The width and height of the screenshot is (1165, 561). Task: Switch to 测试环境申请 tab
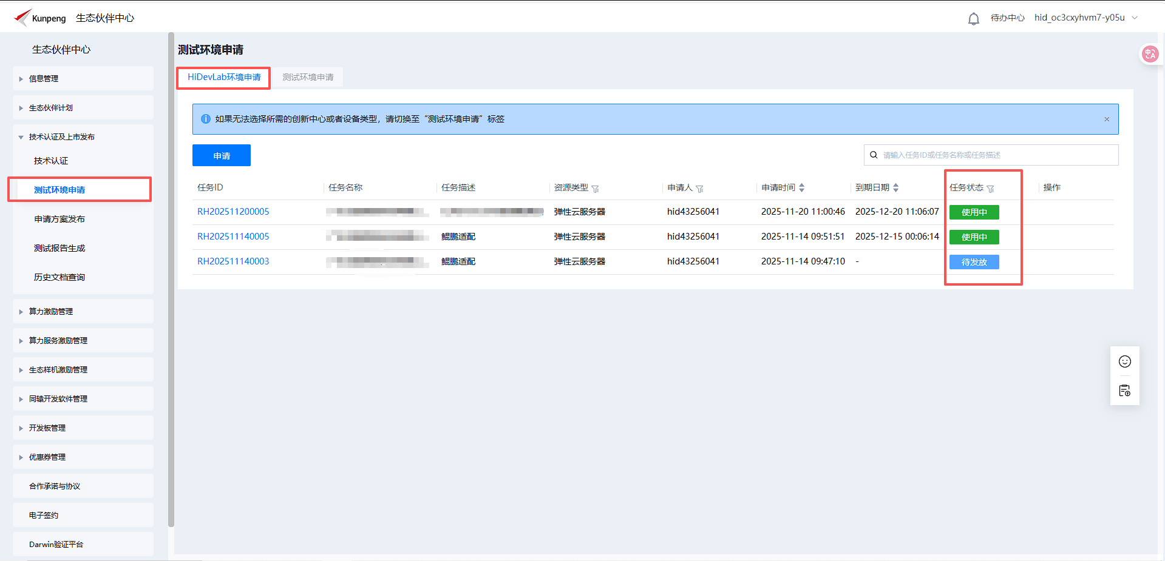click(x=308, y=77)
